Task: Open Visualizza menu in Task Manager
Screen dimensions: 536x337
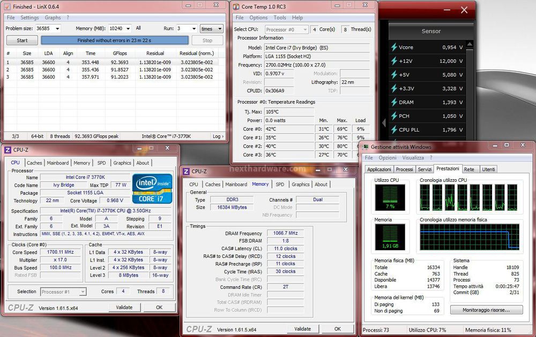Action: pos(413,158)
